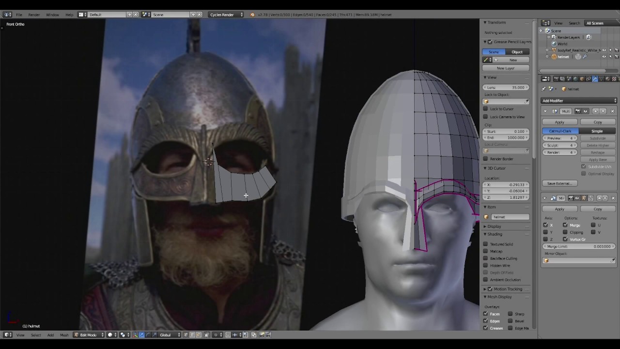Viewport: 620px width, 349px height.
Task: Move the Mirror modifier up in stack
Action: click(599, 198)
